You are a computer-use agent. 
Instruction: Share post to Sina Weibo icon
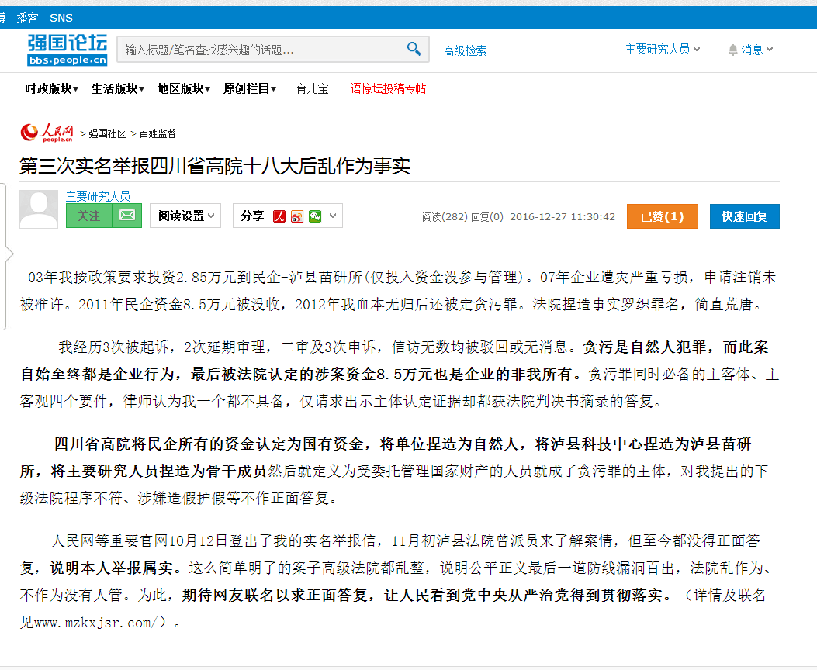[297, 216]
